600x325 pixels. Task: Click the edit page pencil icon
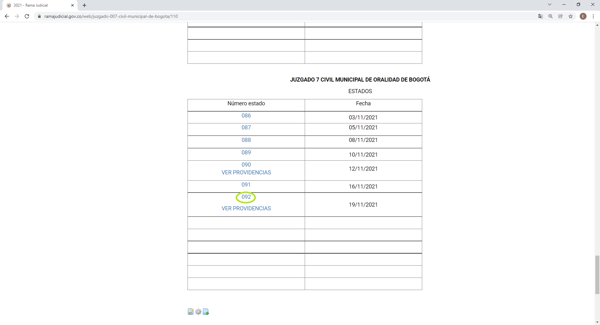click(x=191, y=312)
